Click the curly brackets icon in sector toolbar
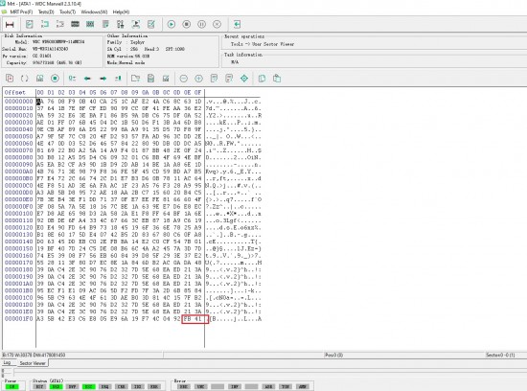 point(25,79)
